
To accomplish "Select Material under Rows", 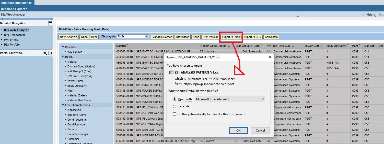I will tap(72, 62).
